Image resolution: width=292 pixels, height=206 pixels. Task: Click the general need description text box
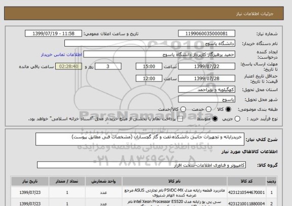[140, 139]
